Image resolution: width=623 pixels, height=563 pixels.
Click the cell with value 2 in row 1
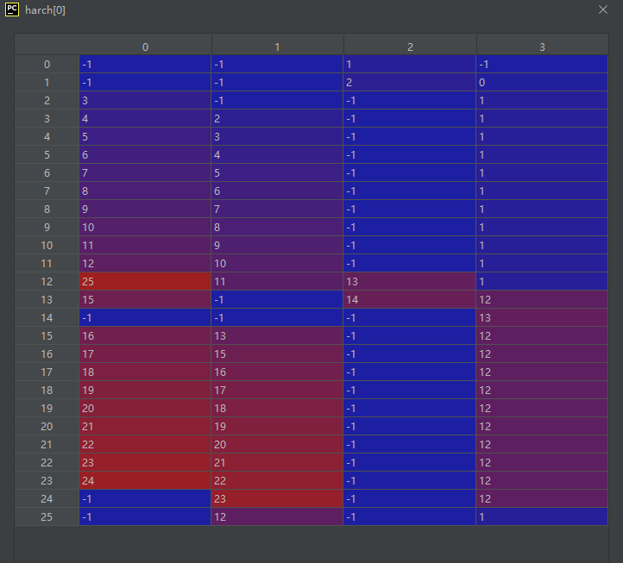[410, 82]
